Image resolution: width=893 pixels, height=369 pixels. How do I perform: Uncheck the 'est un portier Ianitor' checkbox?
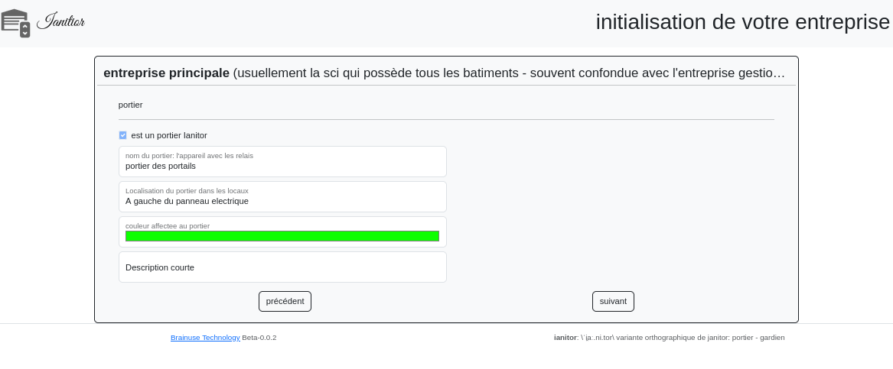(122, 135)
